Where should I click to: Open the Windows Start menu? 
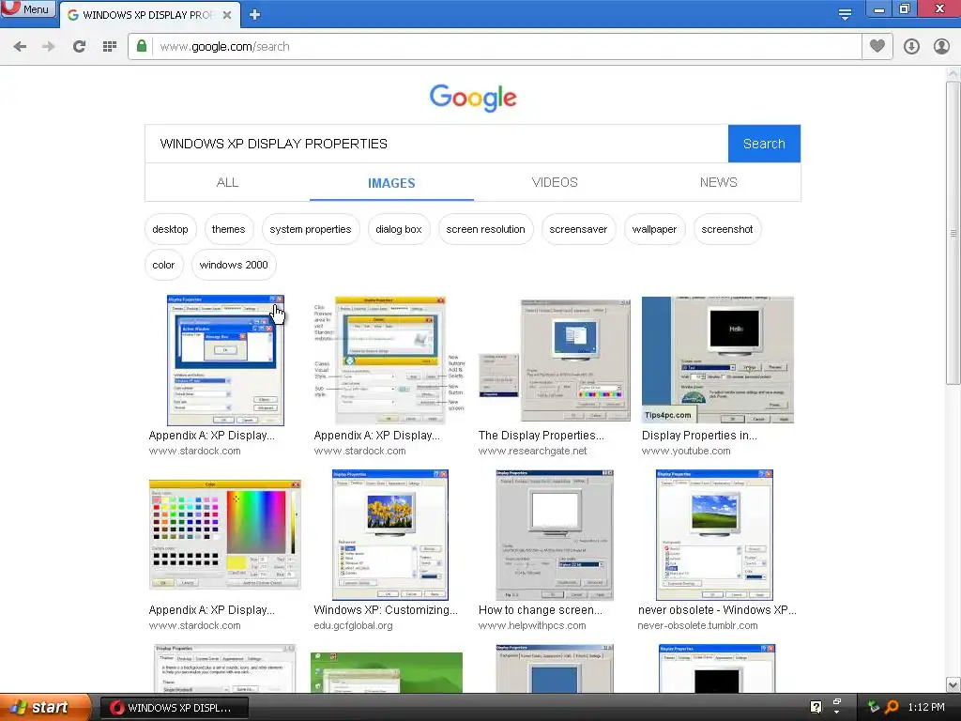coord(44,708)
